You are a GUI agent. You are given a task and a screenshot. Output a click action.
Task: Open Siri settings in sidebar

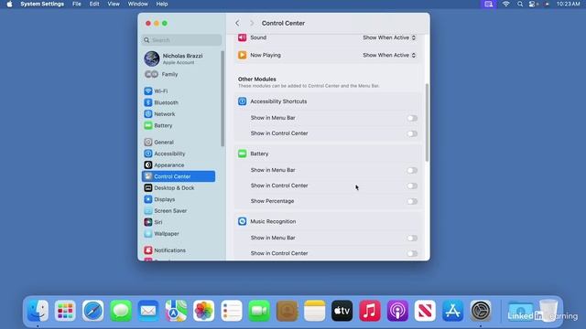pos(179,222)
